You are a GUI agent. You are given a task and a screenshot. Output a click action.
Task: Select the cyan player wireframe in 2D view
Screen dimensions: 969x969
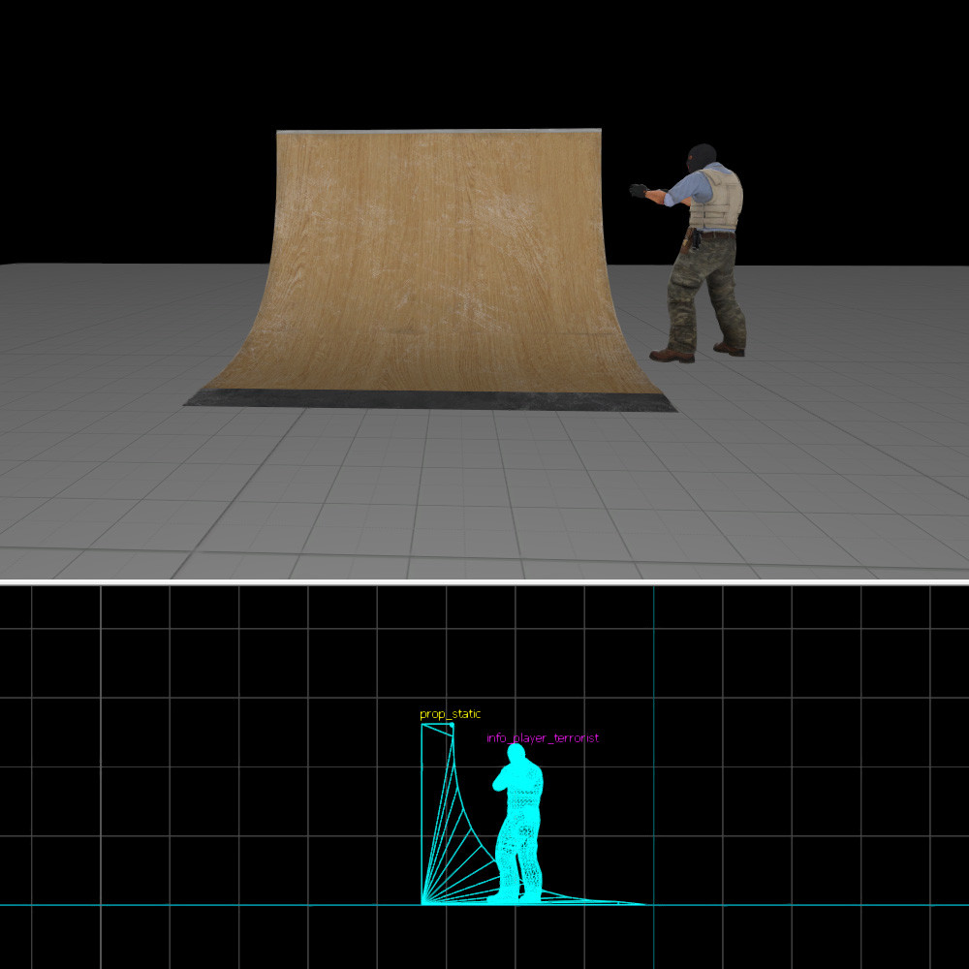pos(517,823)
